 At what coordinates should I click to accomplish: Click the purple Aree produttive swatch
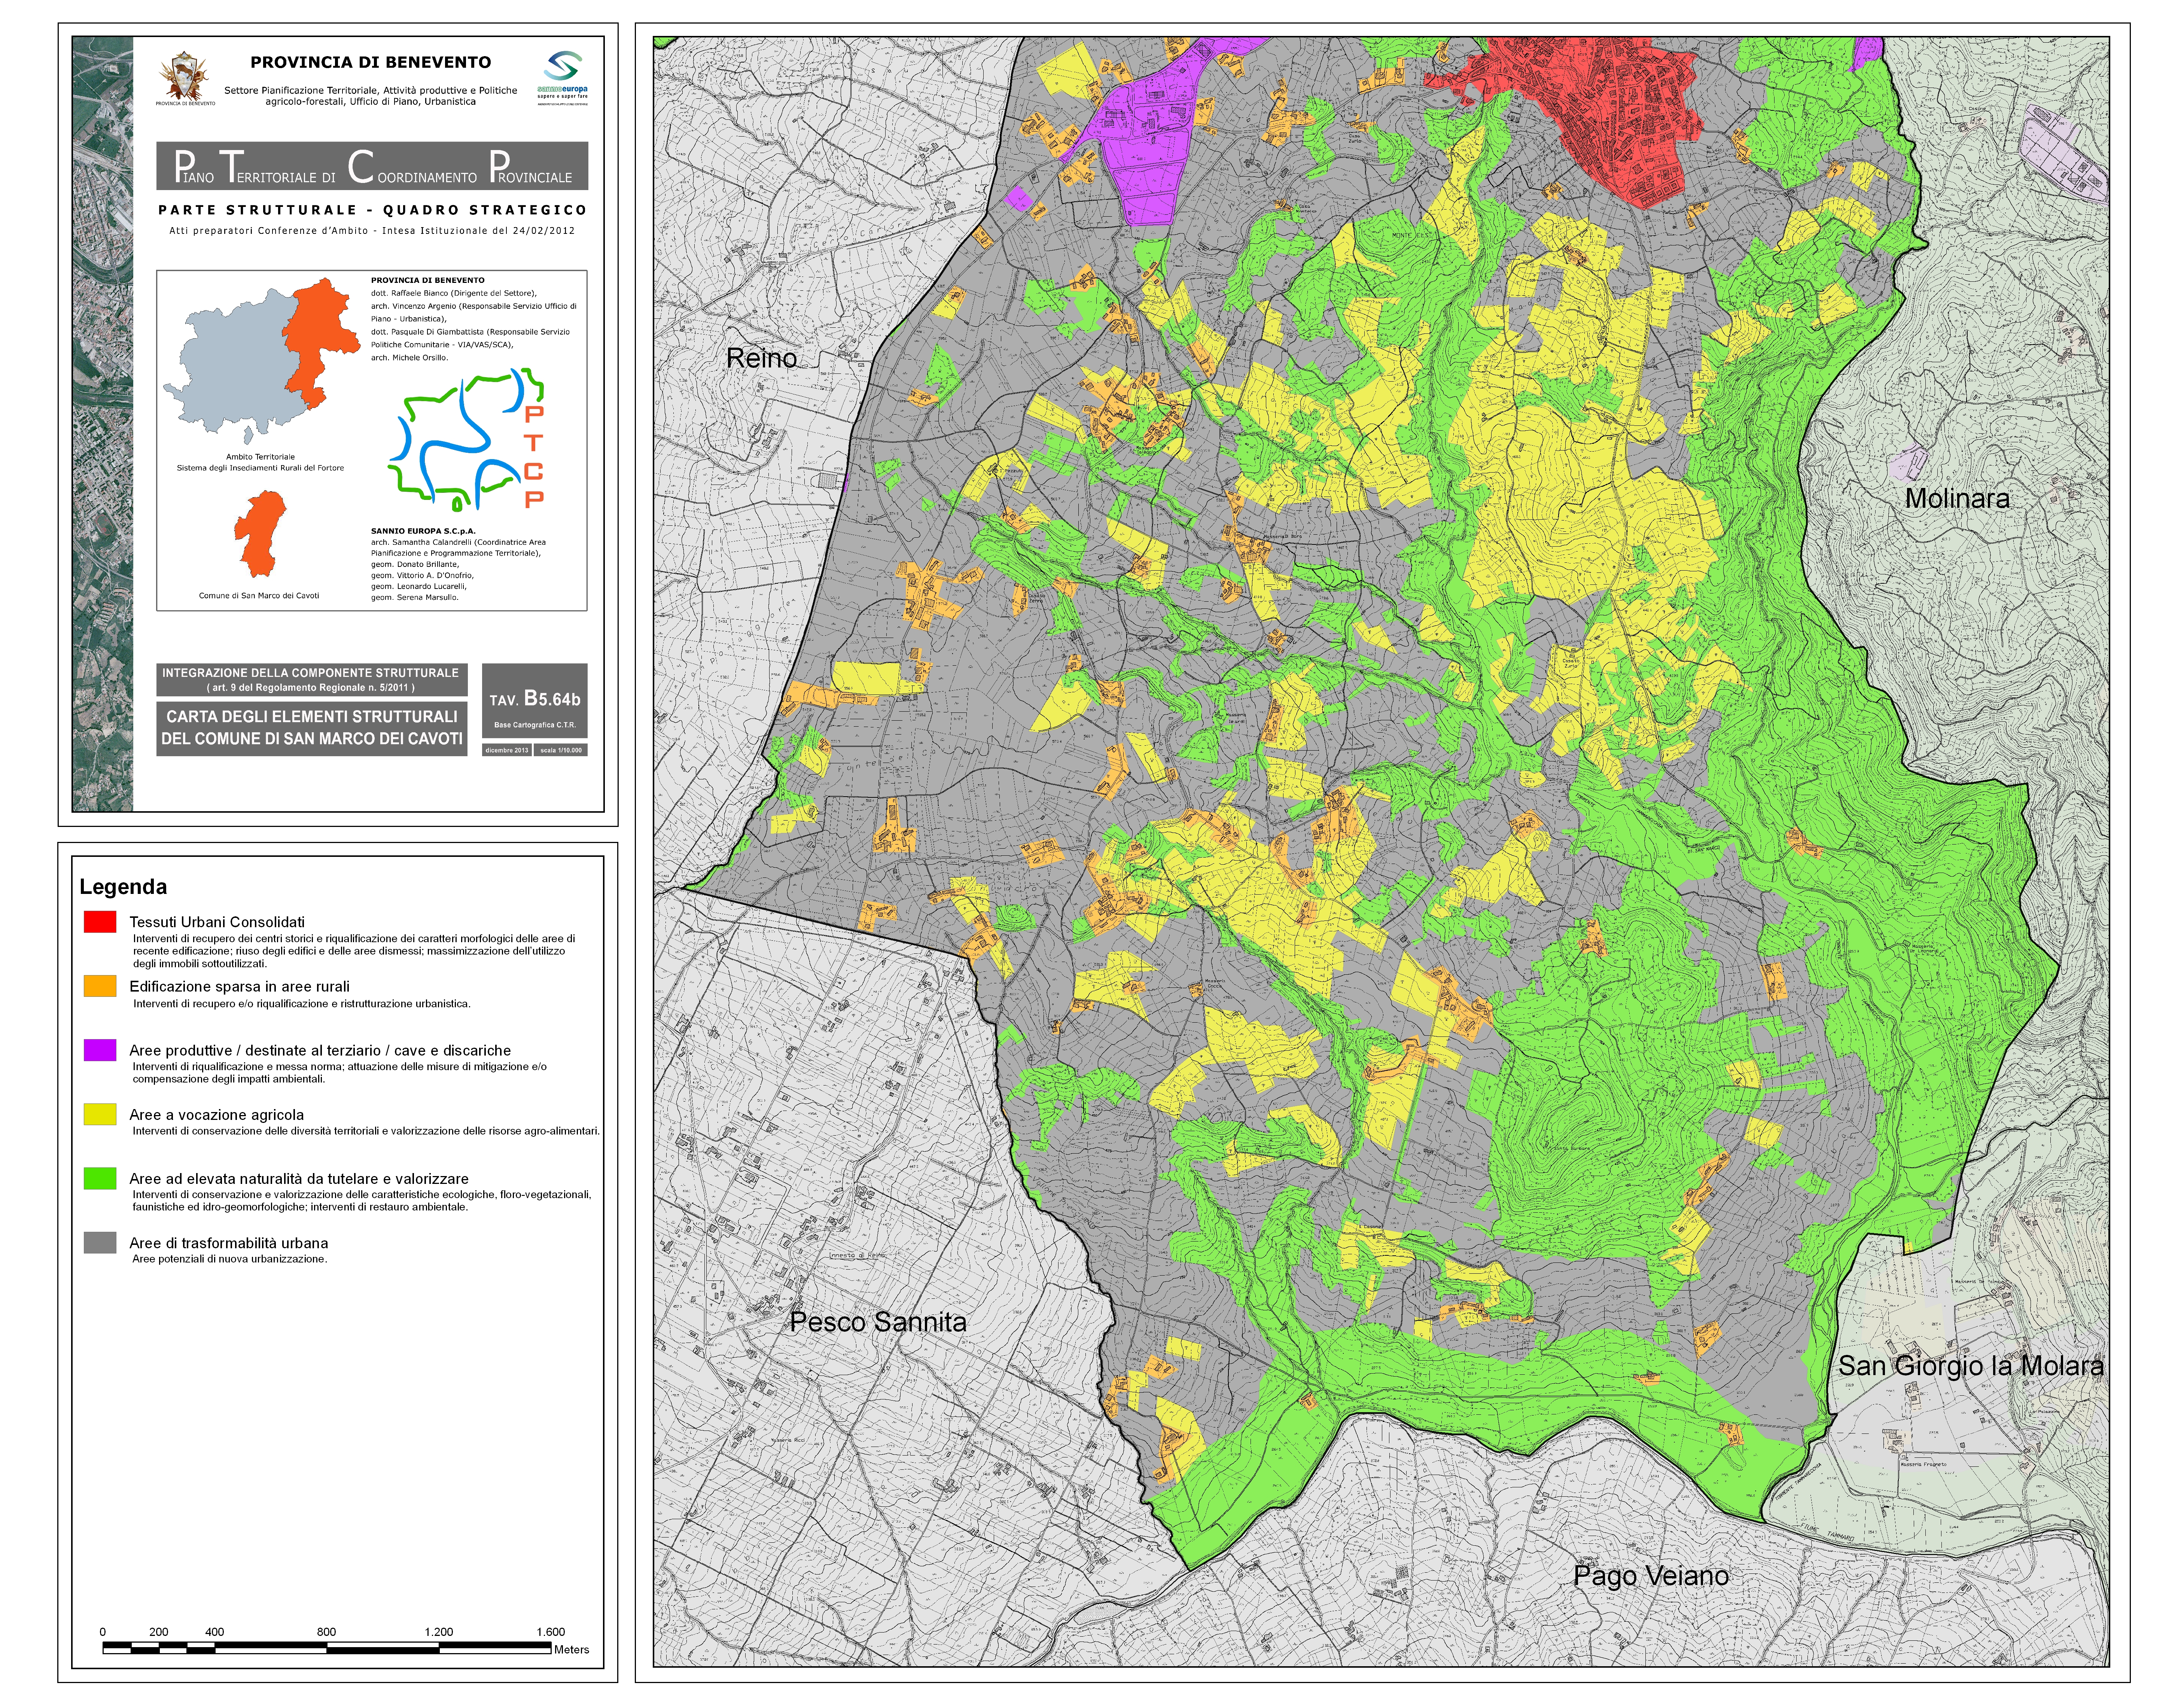[x=100, y=1050]
